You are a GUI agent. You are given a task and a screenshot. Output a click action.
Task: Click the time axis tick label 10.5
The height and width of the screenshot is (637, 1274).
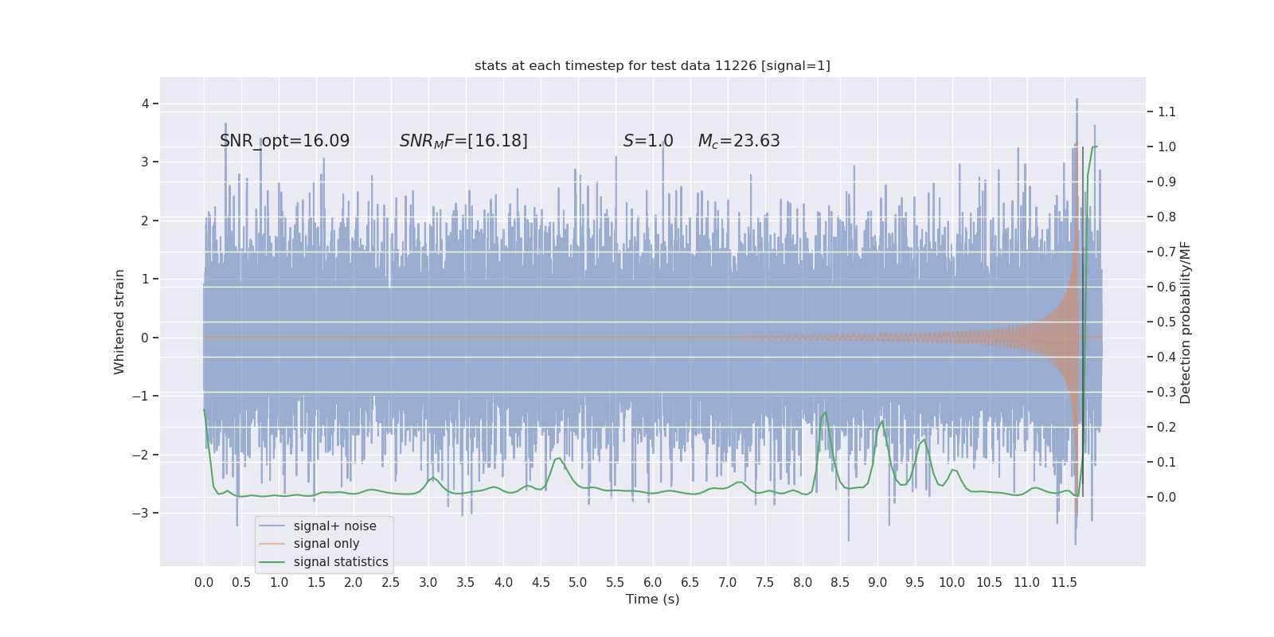990,582
